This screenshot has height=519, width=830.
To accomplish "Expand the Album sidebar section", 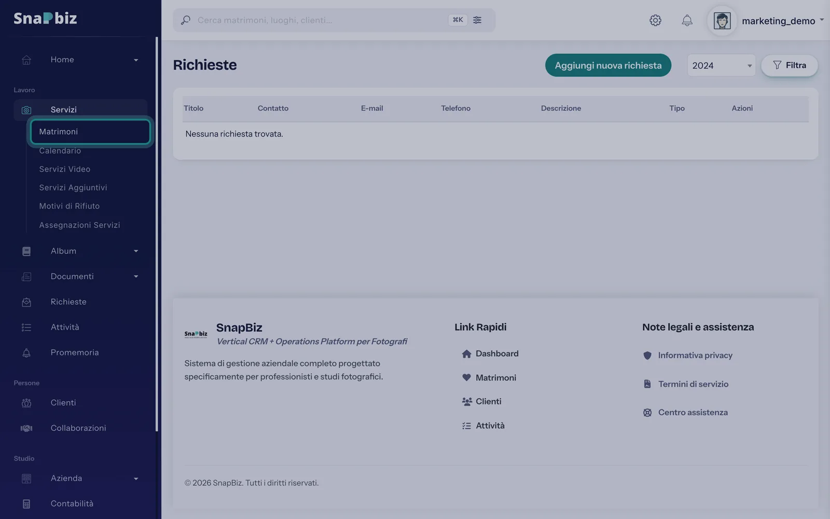I will pyautogui.click(x=80, y=251).
